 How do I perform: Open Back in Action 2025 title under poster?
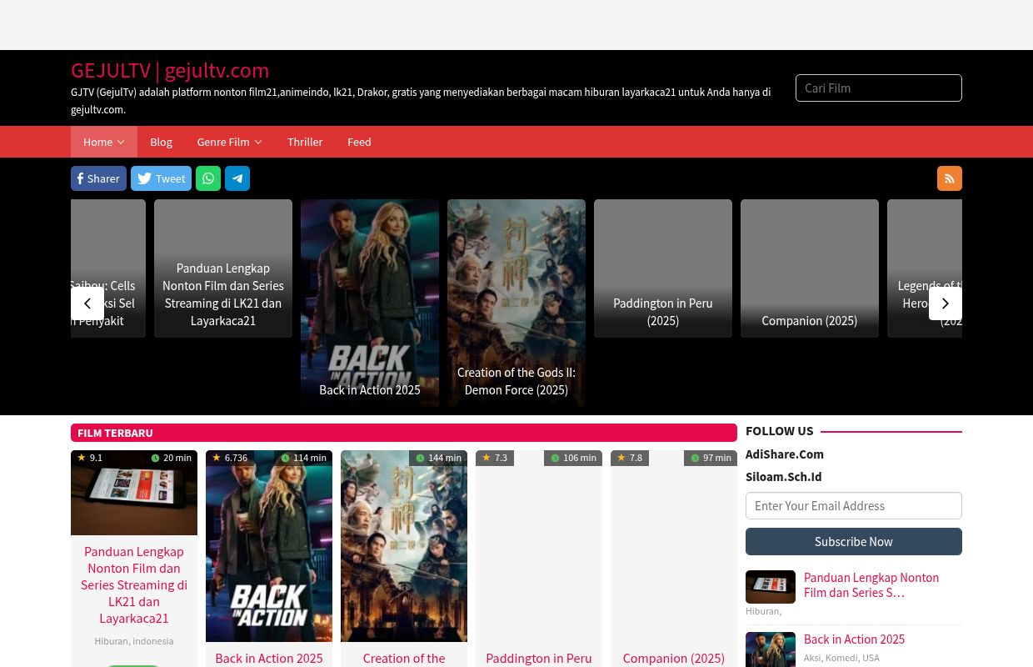269,658
